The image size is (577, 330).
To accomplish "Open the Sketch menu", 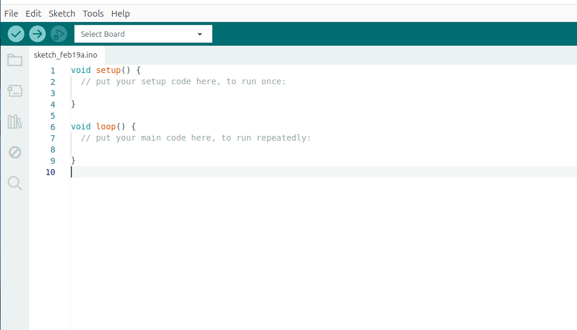I will coord(62,13).
